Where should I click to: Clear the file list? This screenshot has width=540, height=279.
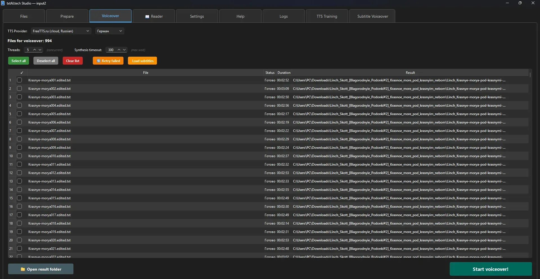[x=72, y=61]
